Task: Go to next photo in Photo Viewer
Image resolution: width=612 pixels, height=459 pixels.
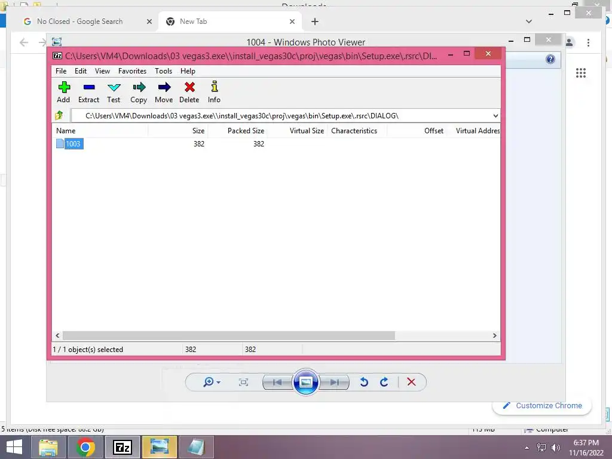Action: pyautogui.click(x=335, y=382)
